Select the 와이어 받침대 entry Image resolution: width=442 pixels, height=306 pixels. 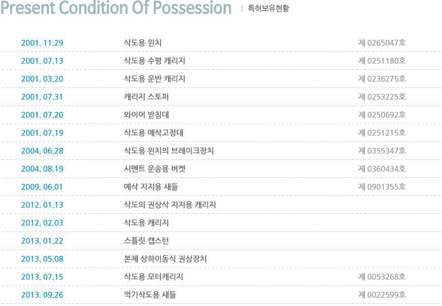pyautogui.click(x=146, y=115)
